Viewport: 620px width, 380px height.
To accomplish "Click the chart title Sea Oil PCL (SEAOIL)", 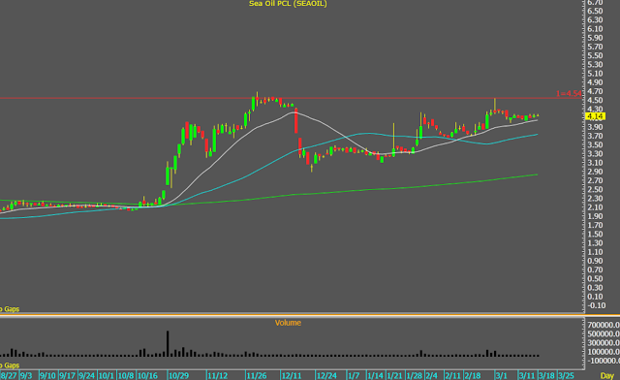I will coord(288,4).
